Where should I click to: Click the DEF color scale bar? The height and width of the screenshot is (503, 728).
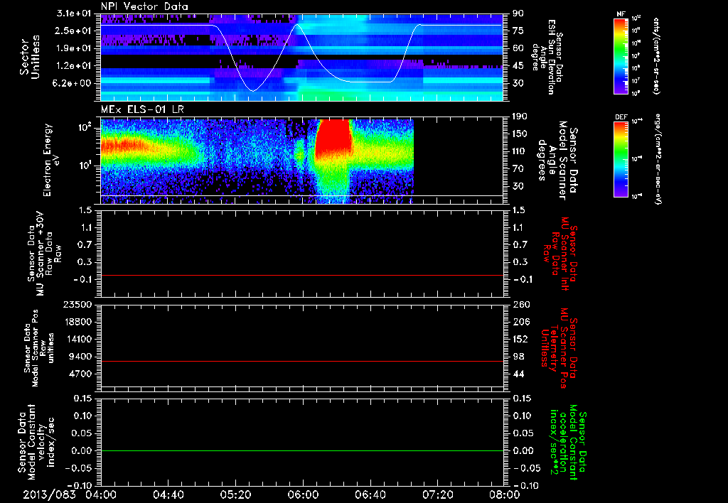click(621, 159)
